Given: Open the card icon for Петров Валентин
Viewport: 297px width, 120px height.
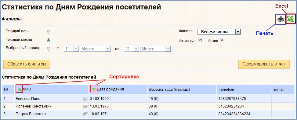Looking at the screenshot, I should pos(85,114).
